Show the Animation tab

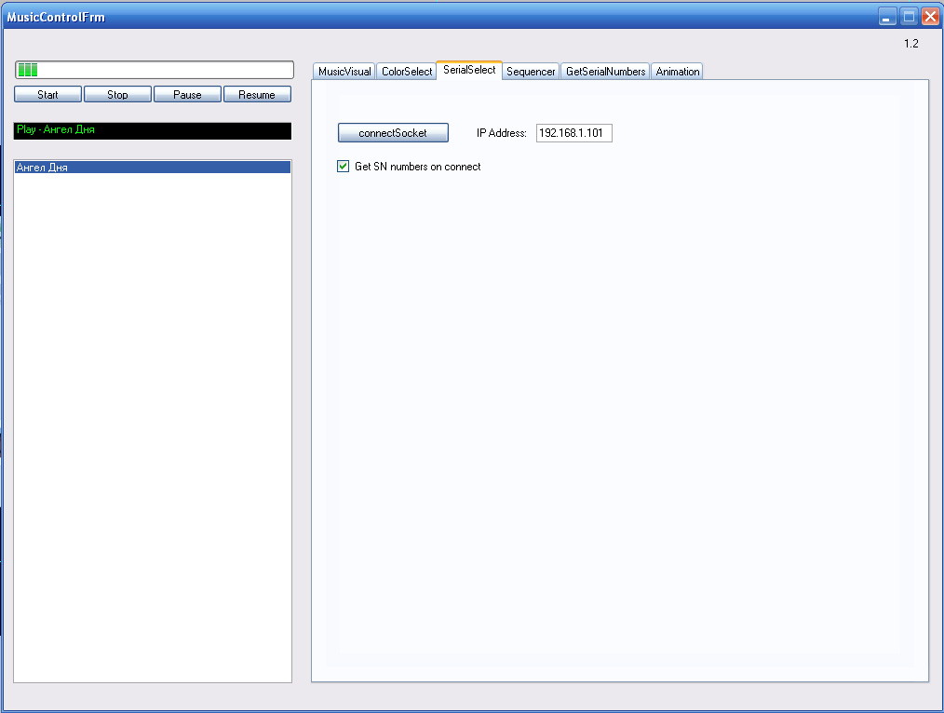click(677, 72)
